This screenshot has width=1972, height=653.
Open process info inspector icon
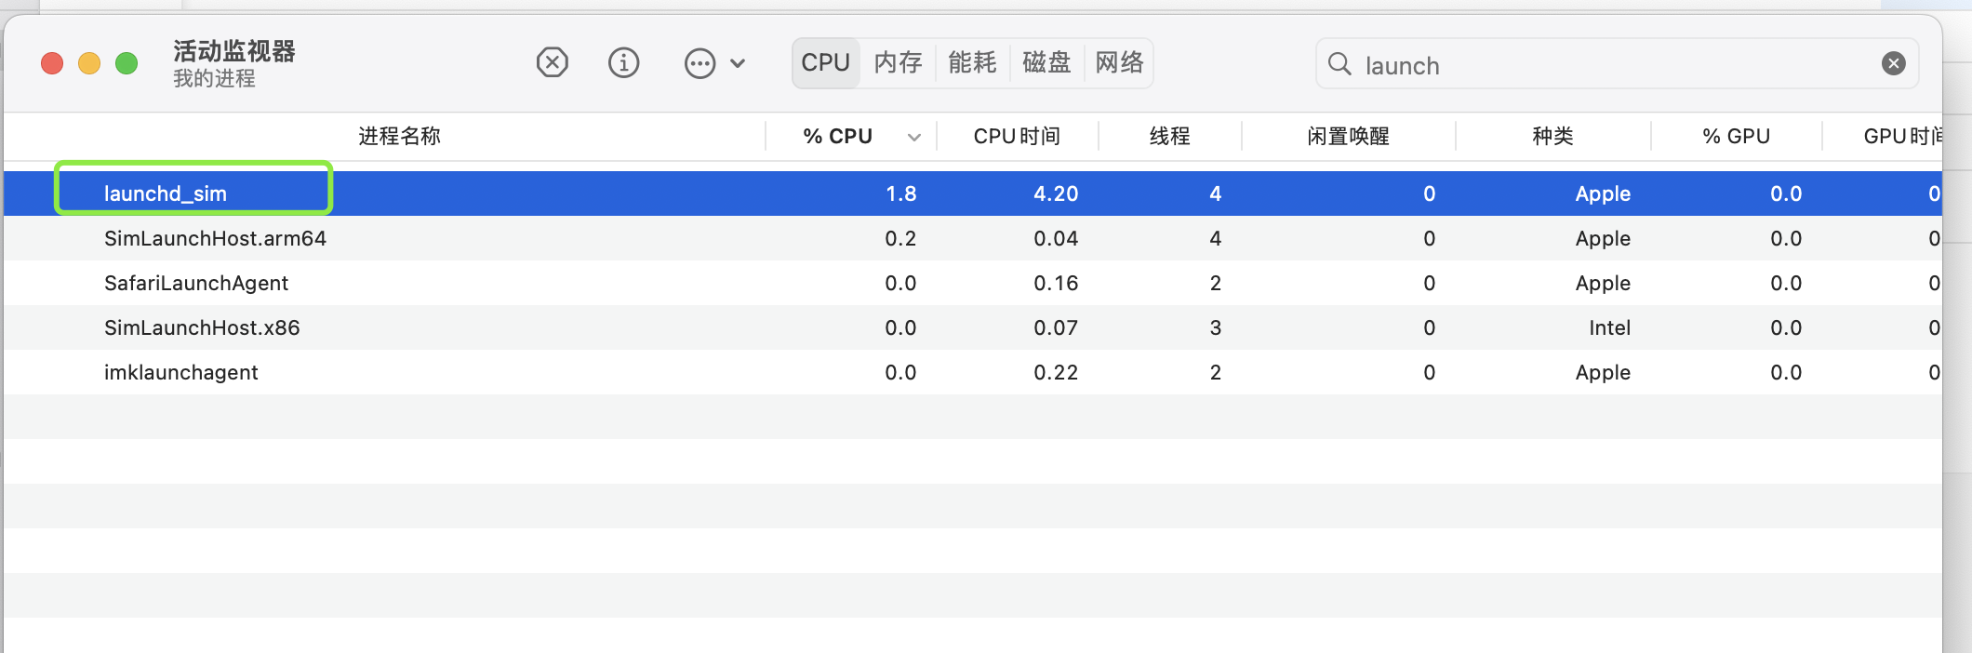click(x=623, y=63)
